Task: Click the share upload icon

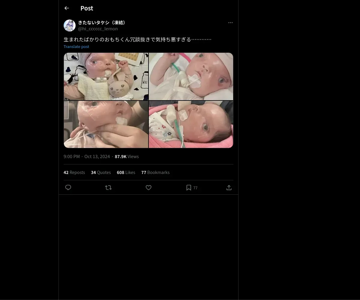Action: (x=229, y=187)
